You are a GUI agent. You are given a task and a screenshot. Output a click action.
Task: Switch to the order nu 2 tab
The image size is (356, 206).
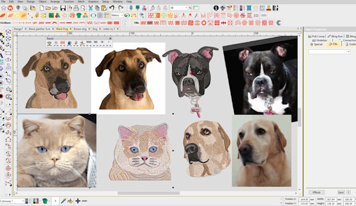coord(109,29)
